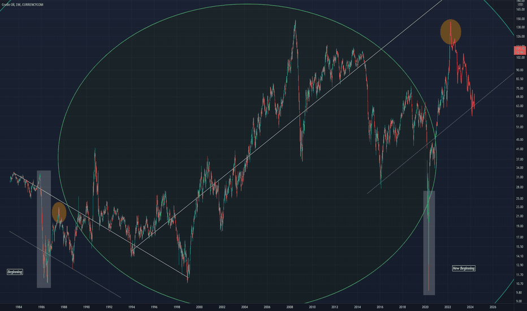
Task: Click the 25.00 price level on the axis
Action: 520,198
